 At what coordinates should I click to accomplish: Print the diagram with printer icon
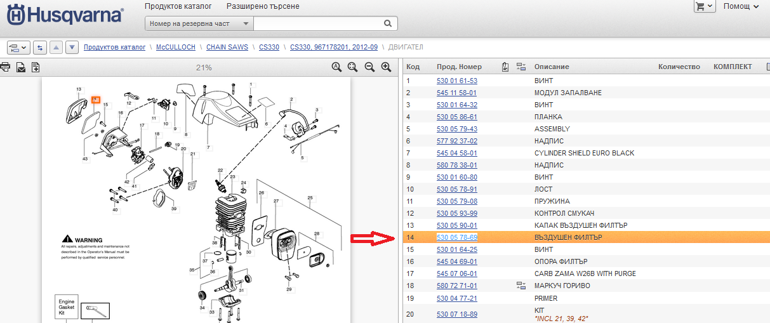5,67
